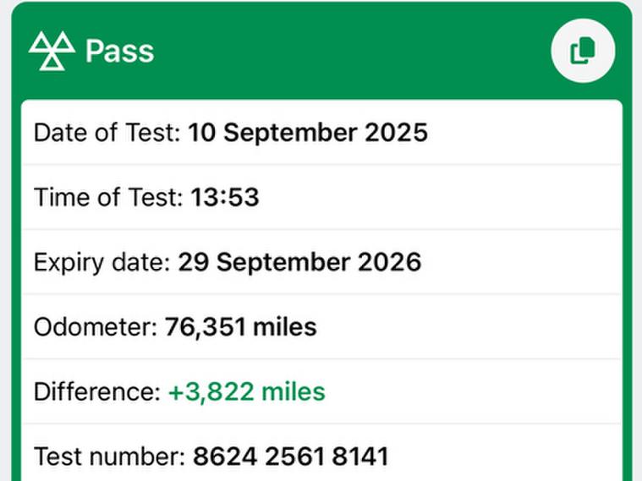
Task: Click the 'Time of Test:' label
Action: pos(107,198)
